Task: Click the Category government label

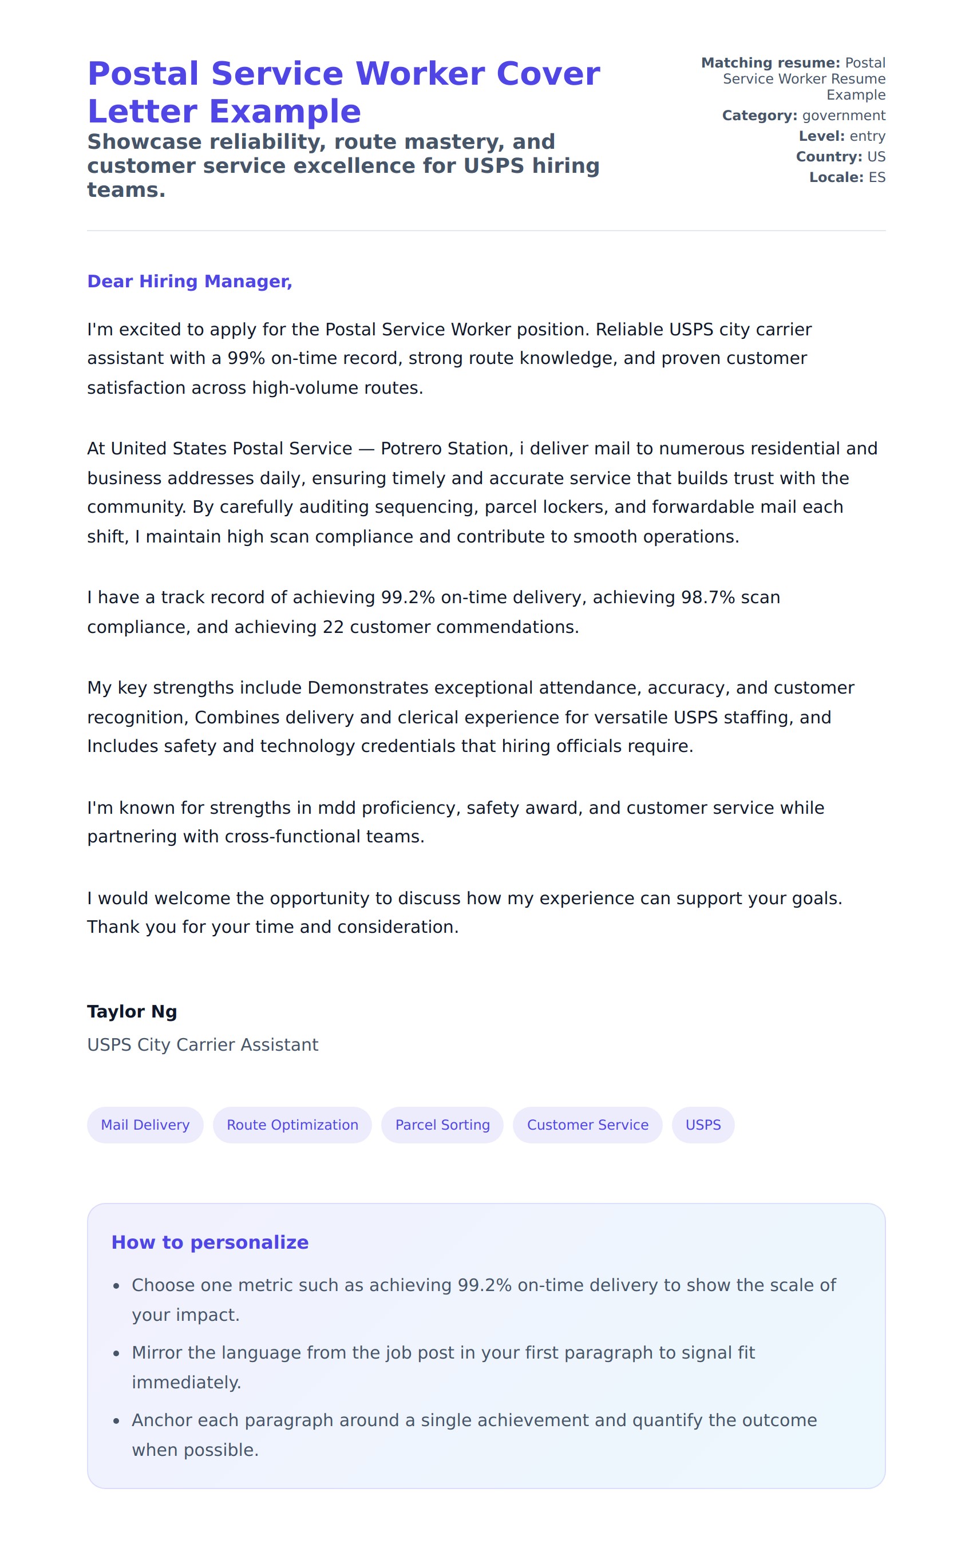Action: (x=803, y=116)
